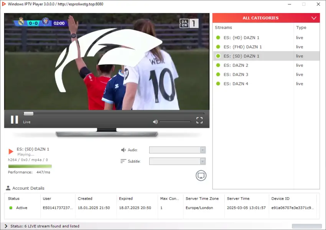The width and height of the screenshot is (326, 230).
Task: Click the Status column header in Account Details
Action: pyautogui.click(x=13, y=199)
